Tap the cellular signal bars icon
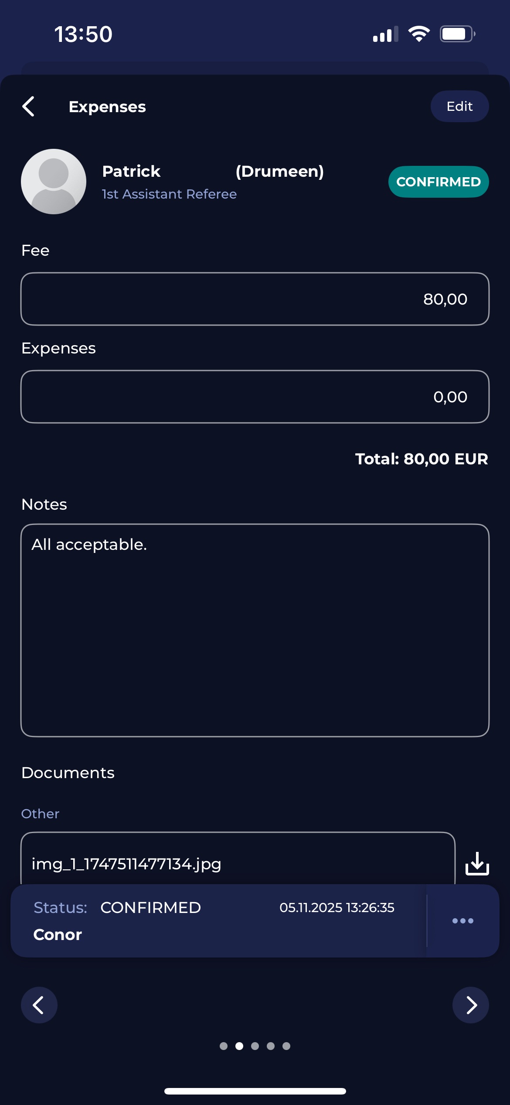The width and height of the screenshot is (510, 1105). click(385, 34)
